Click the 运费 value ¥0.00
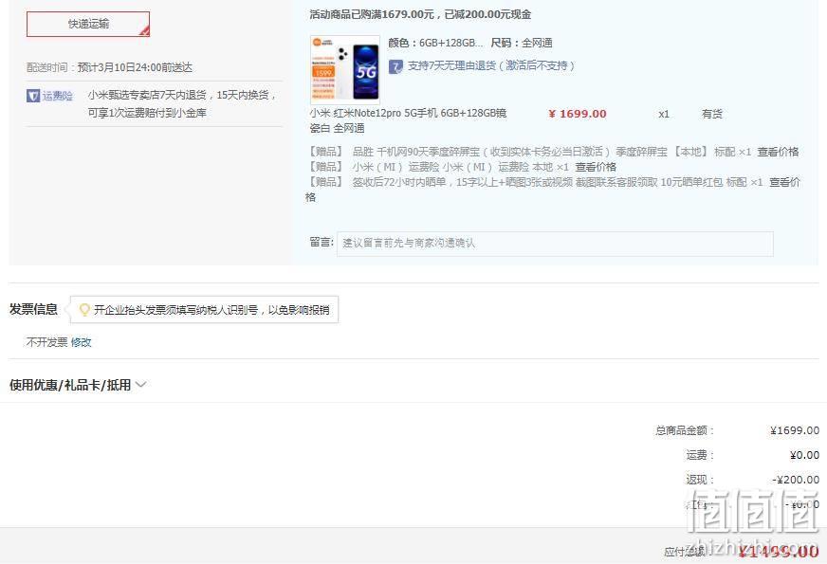Viewport: 827px width, 564px height. 804,455
